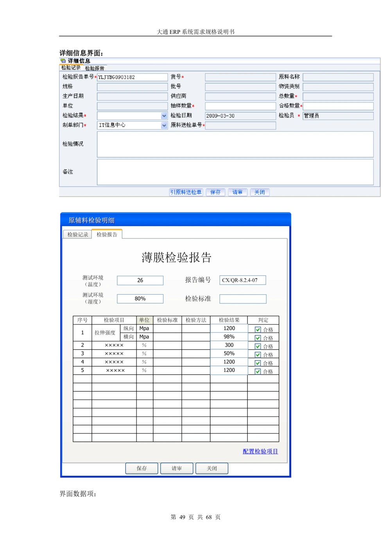Uncheck 合格 judgment for 拉伸强度 纵向 row
This screenshot has height=553, width=391.
[x=257, y=329]
